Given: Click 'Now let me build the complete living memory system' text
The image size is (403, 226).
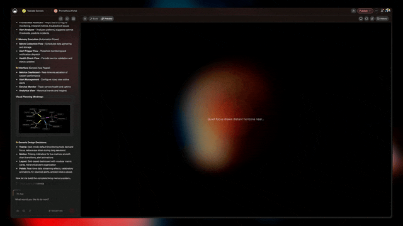Looking at the screenshot, I should (43, 178).
